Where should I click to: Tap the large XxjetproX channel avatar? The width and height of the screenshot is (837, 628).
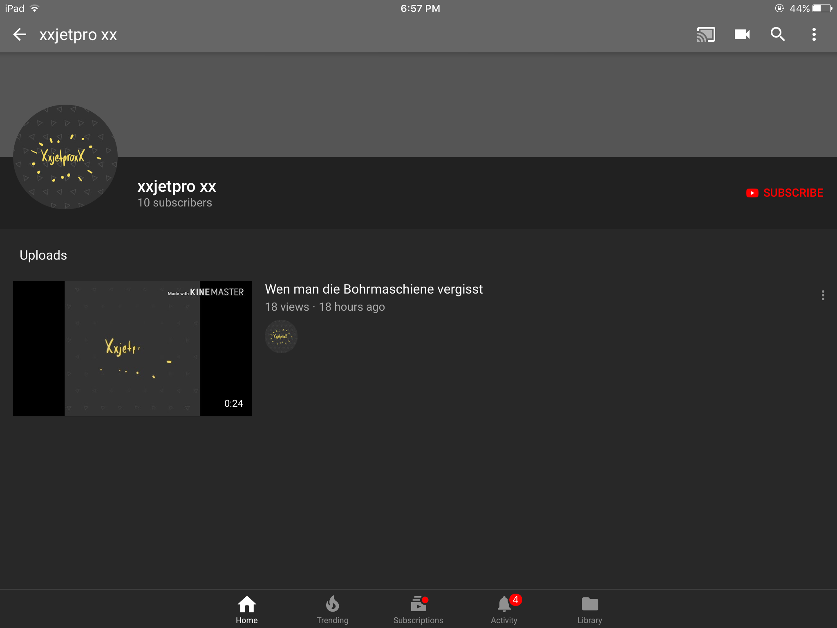point(65,157)
